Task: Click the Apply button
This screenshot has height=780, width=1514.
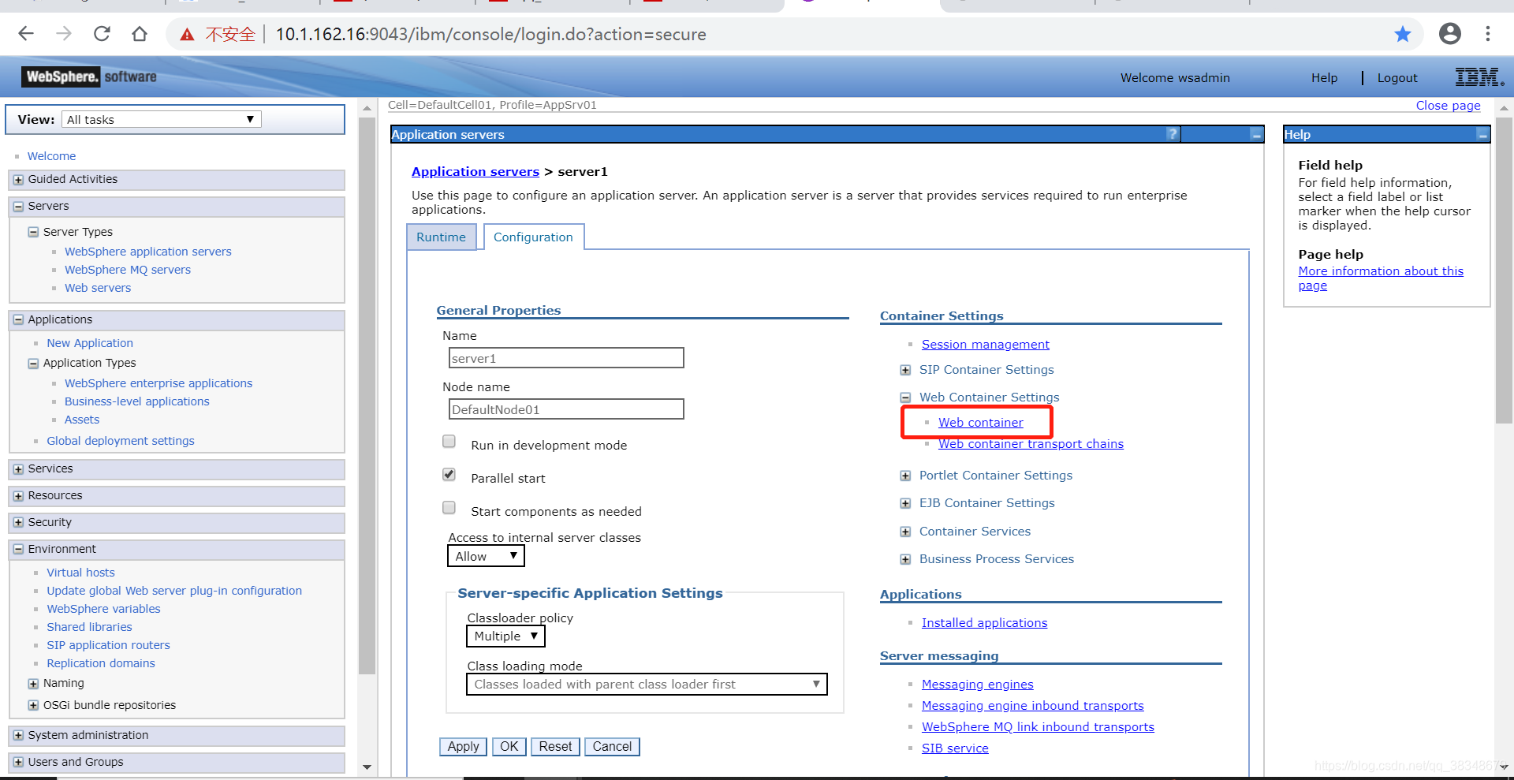Action: (x=463, y=746)
